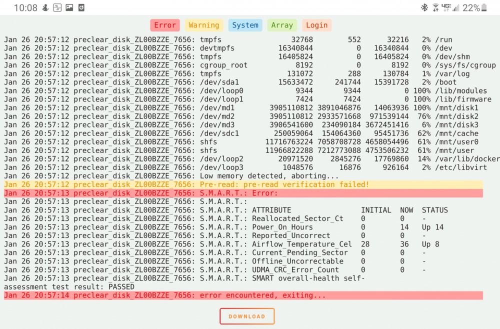
Task: Select the red 'S.M.A.R.T.: Error:' line
Action: 243,193
